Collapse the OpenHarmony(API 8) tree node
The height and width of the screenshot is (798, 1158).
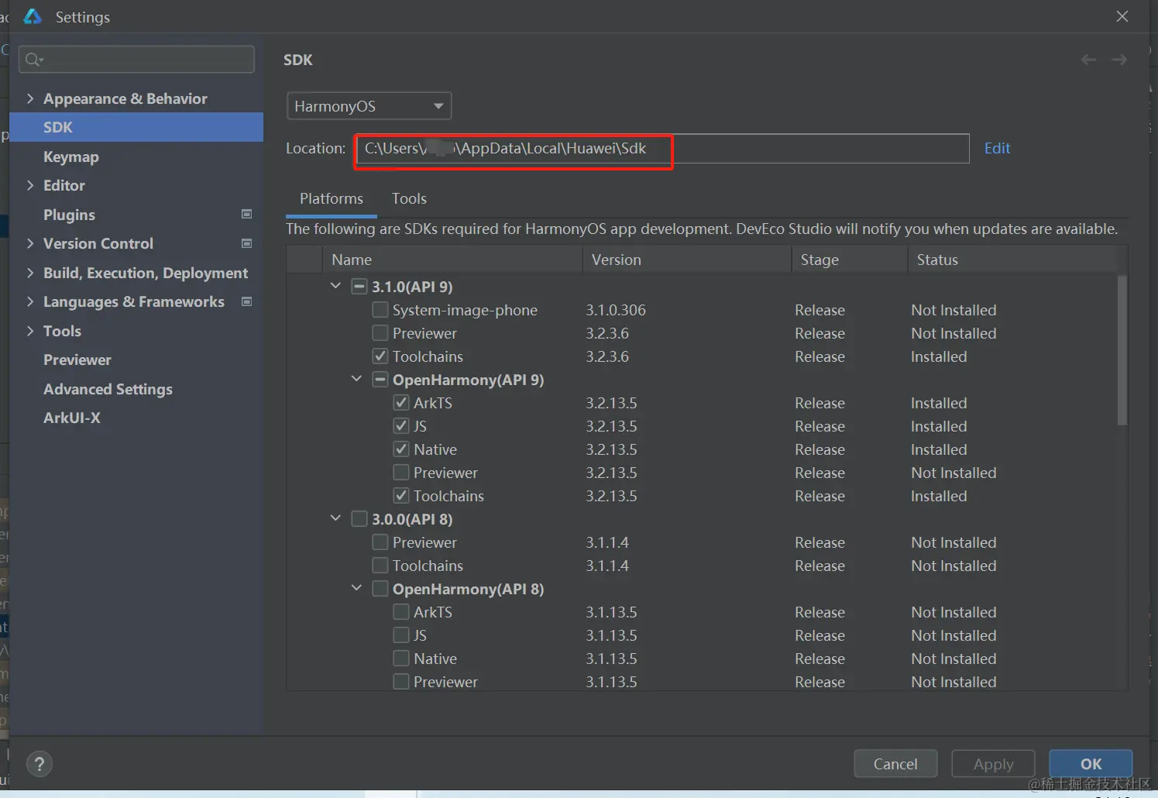click(x=356, y=588)
